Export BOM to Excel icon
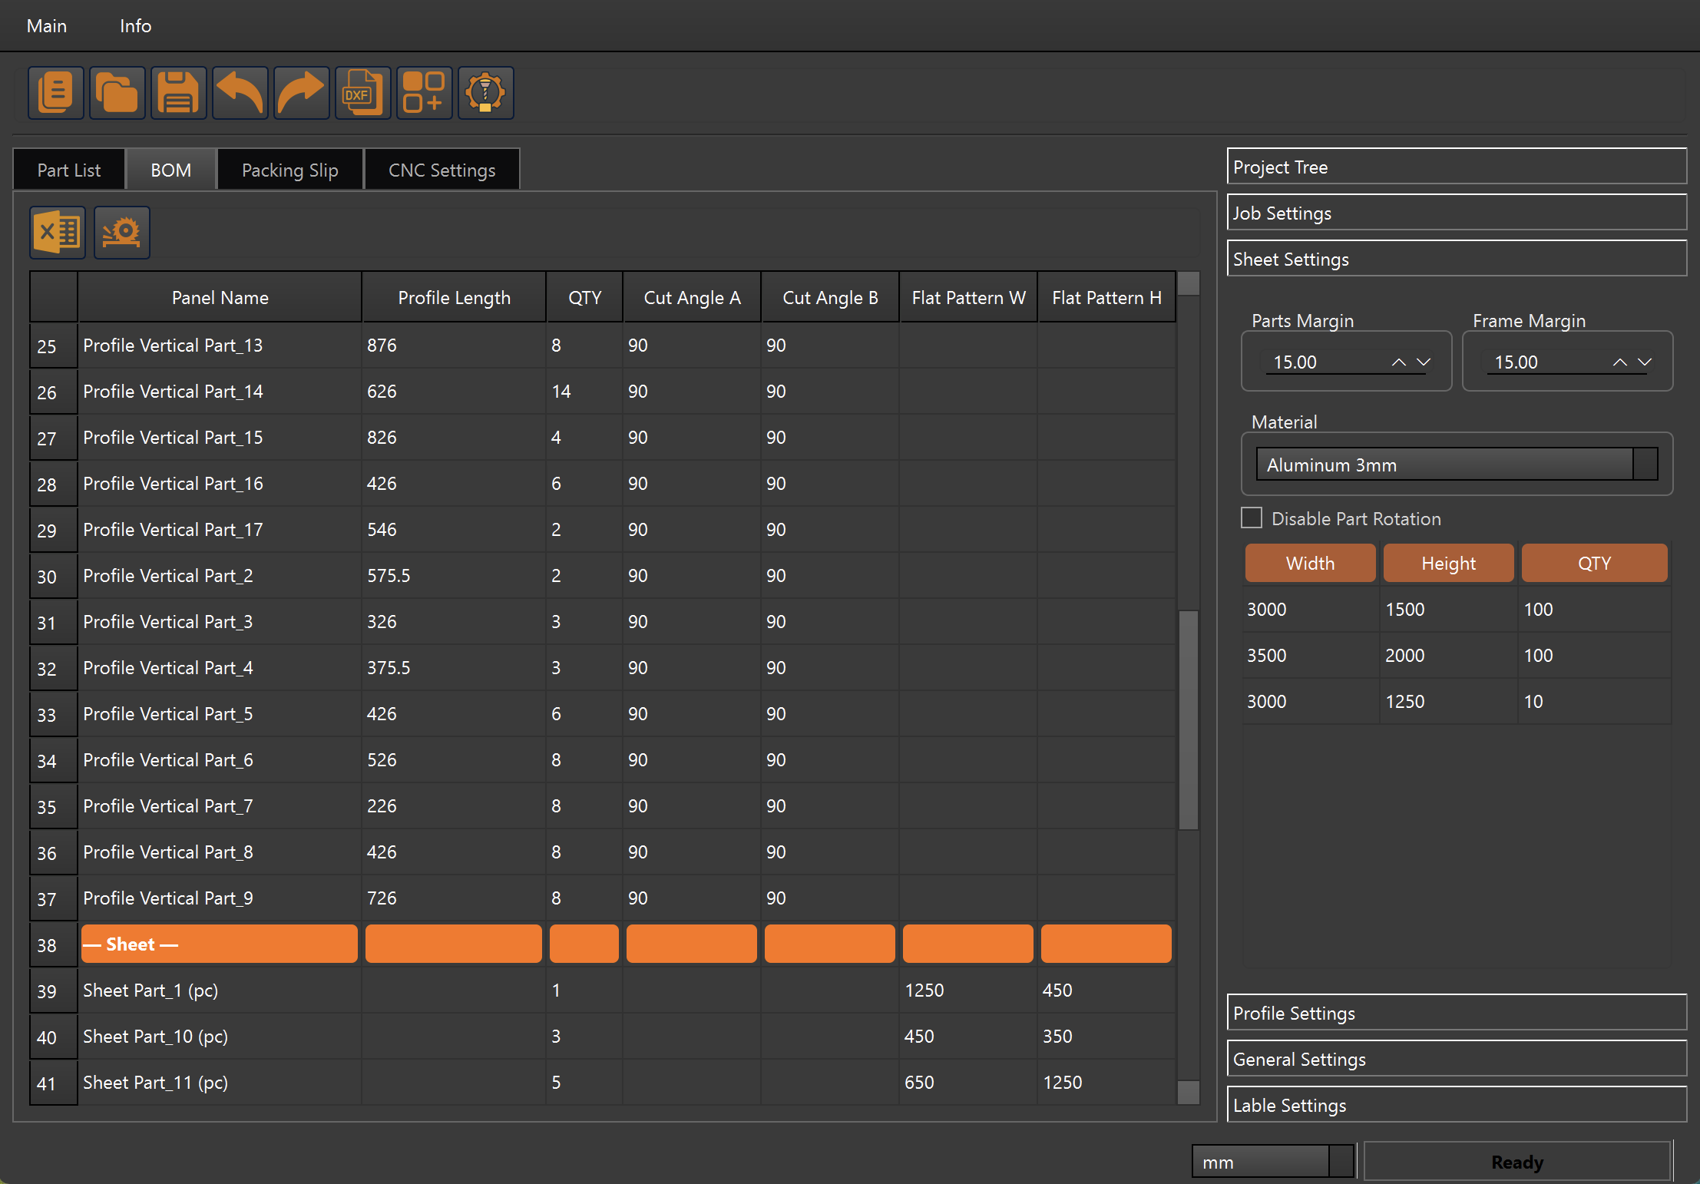The height and width of the screenshot is (1184, 1700). pyautogui.click(x=58, y=232)
